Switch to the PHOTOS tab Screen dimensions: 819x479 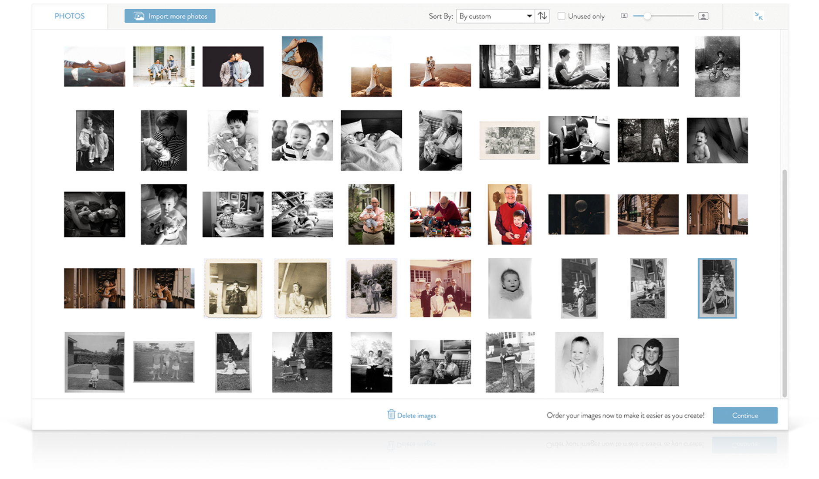(x=70, y=16)
